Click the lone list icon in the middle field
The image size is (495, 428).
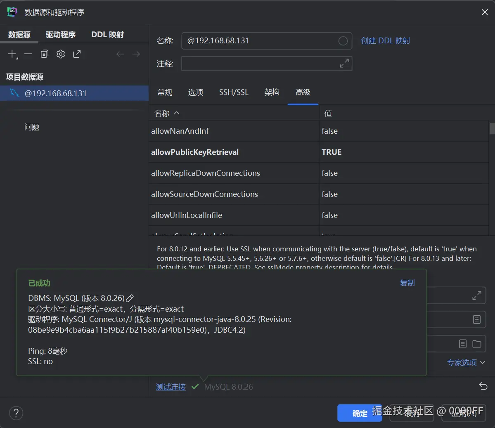[x=477, y=319]
